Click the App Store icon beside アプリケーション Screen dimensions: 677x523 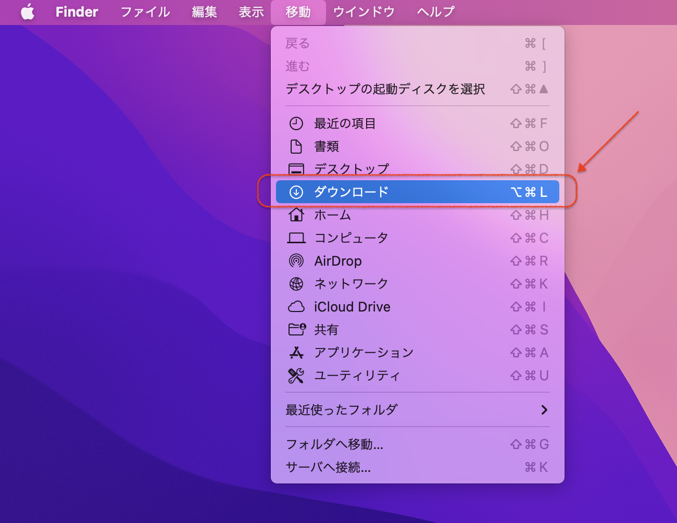pyautogui.click(x=296, y=353)
